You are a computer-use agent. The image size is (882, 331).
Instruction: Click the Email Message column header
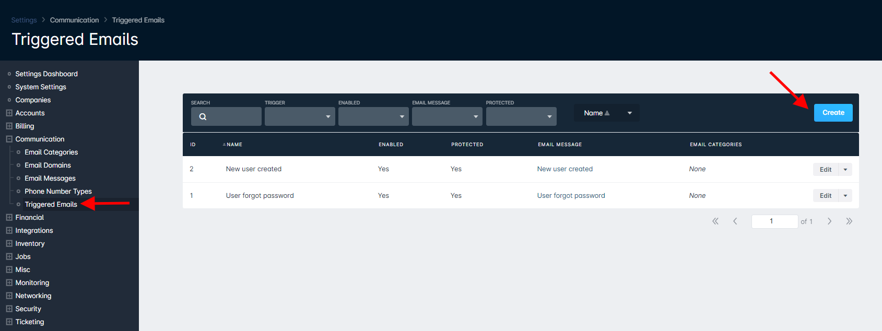[x=560, y=145]
